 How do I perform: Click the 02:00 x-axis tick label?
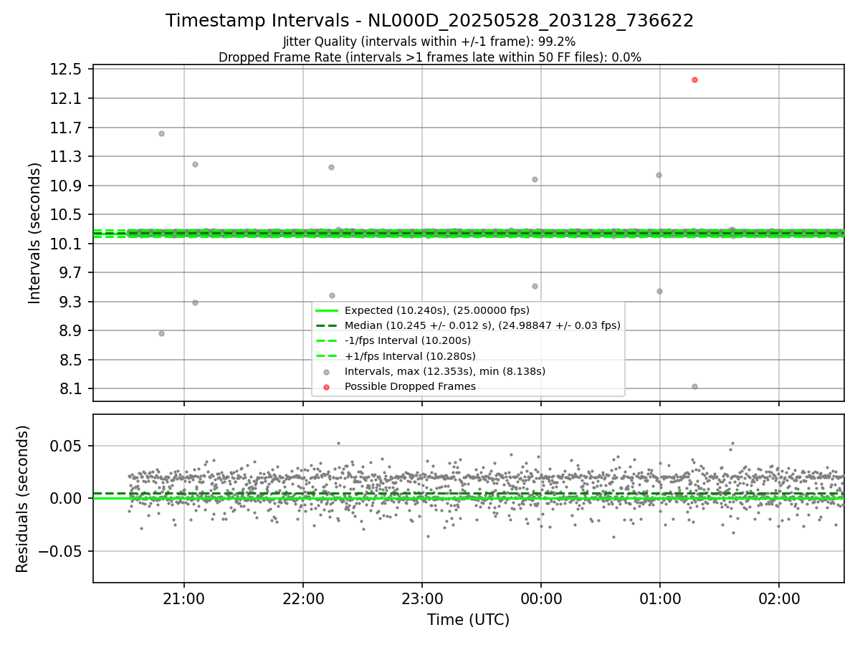[779, 598]
